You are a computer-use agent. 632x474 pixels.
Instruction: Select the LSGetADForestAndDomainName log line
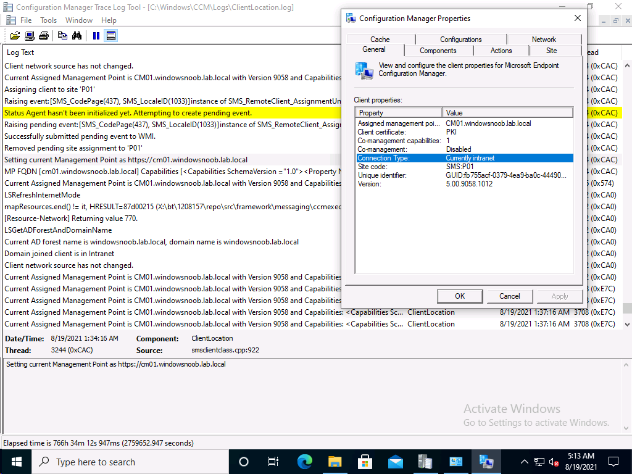click(x=172, y=230)
